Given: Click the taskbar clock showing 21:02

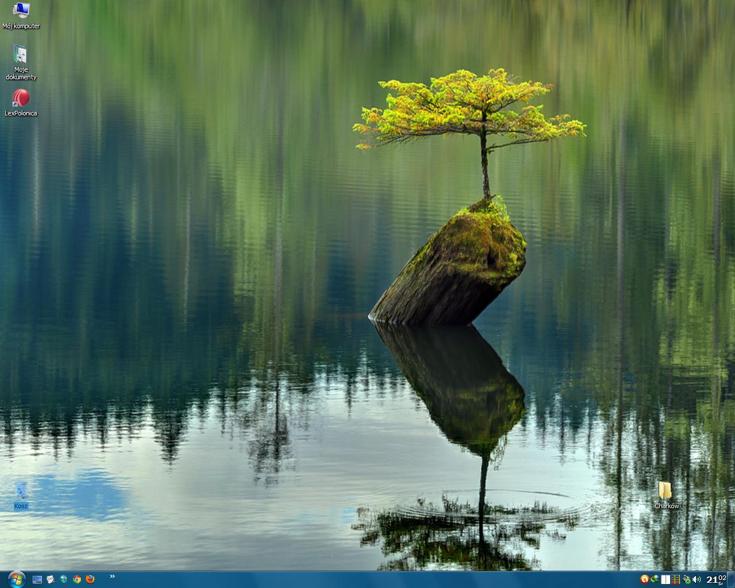Looking at the screenshot, I should [715, 579].
